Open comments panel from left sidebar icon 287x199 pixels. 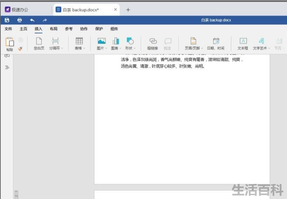click(7, 55)
